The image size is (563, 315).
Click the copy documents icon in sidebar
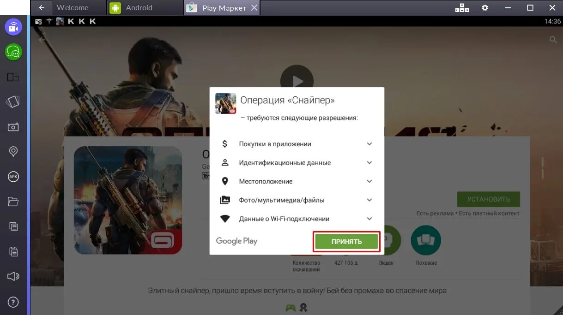click(13, 226)
